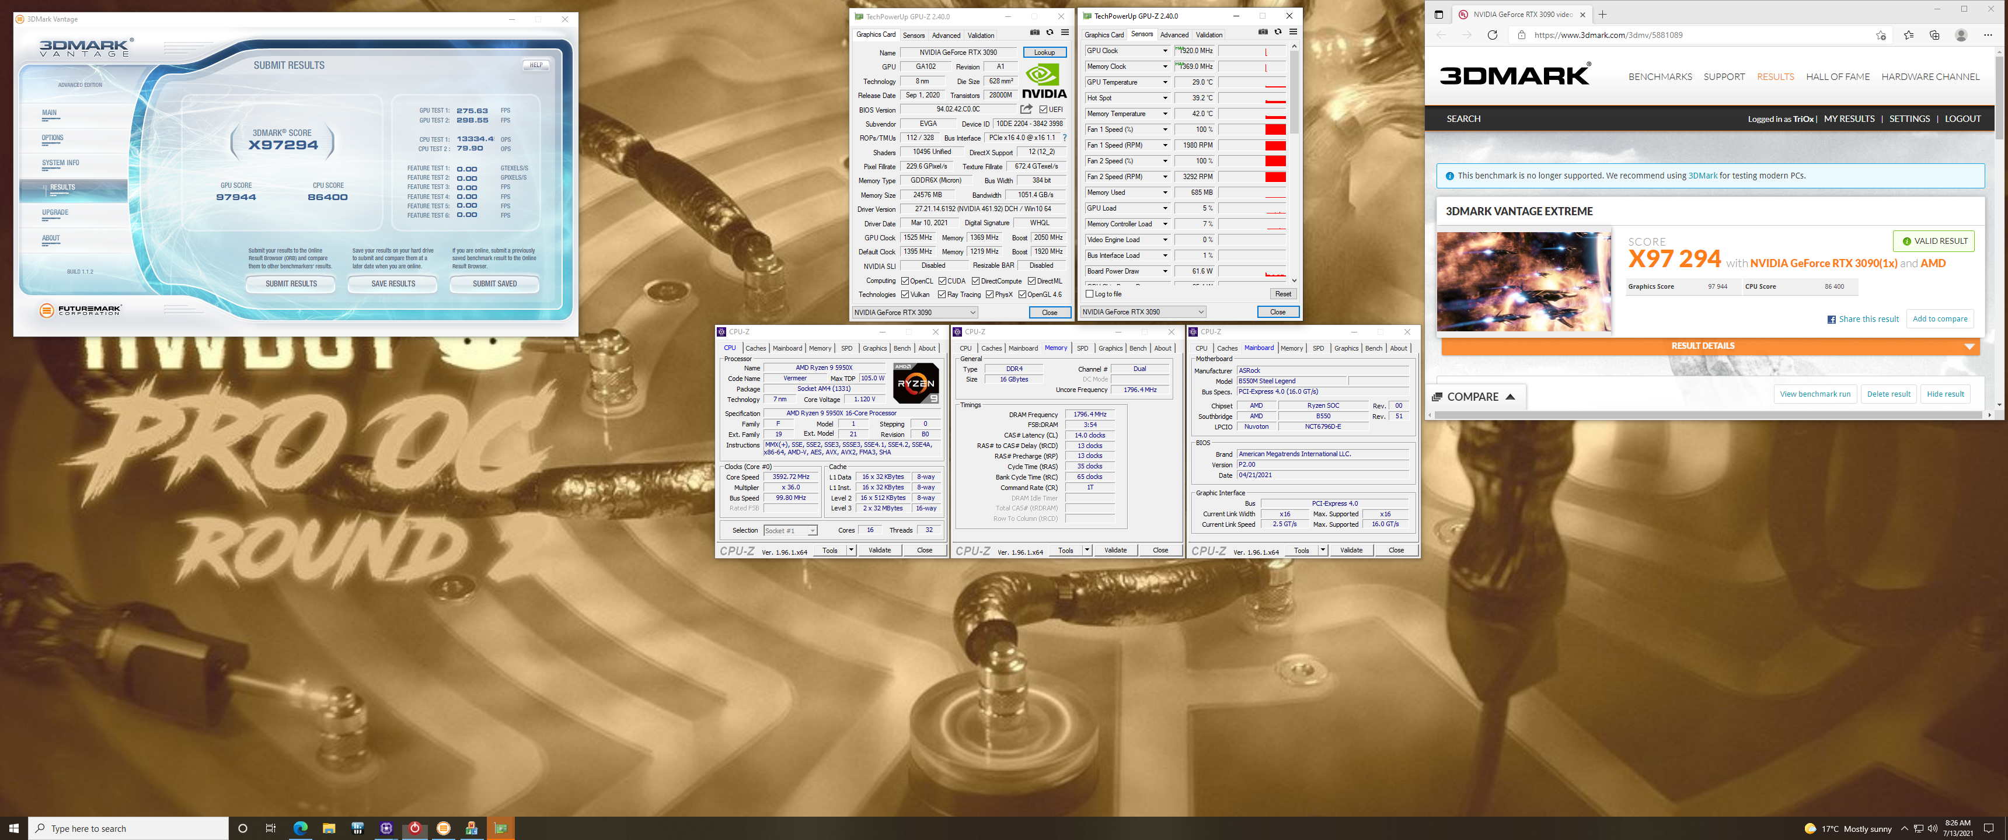Toggle PhysX checkbox
2008x840 pixels.
point(989,294)
